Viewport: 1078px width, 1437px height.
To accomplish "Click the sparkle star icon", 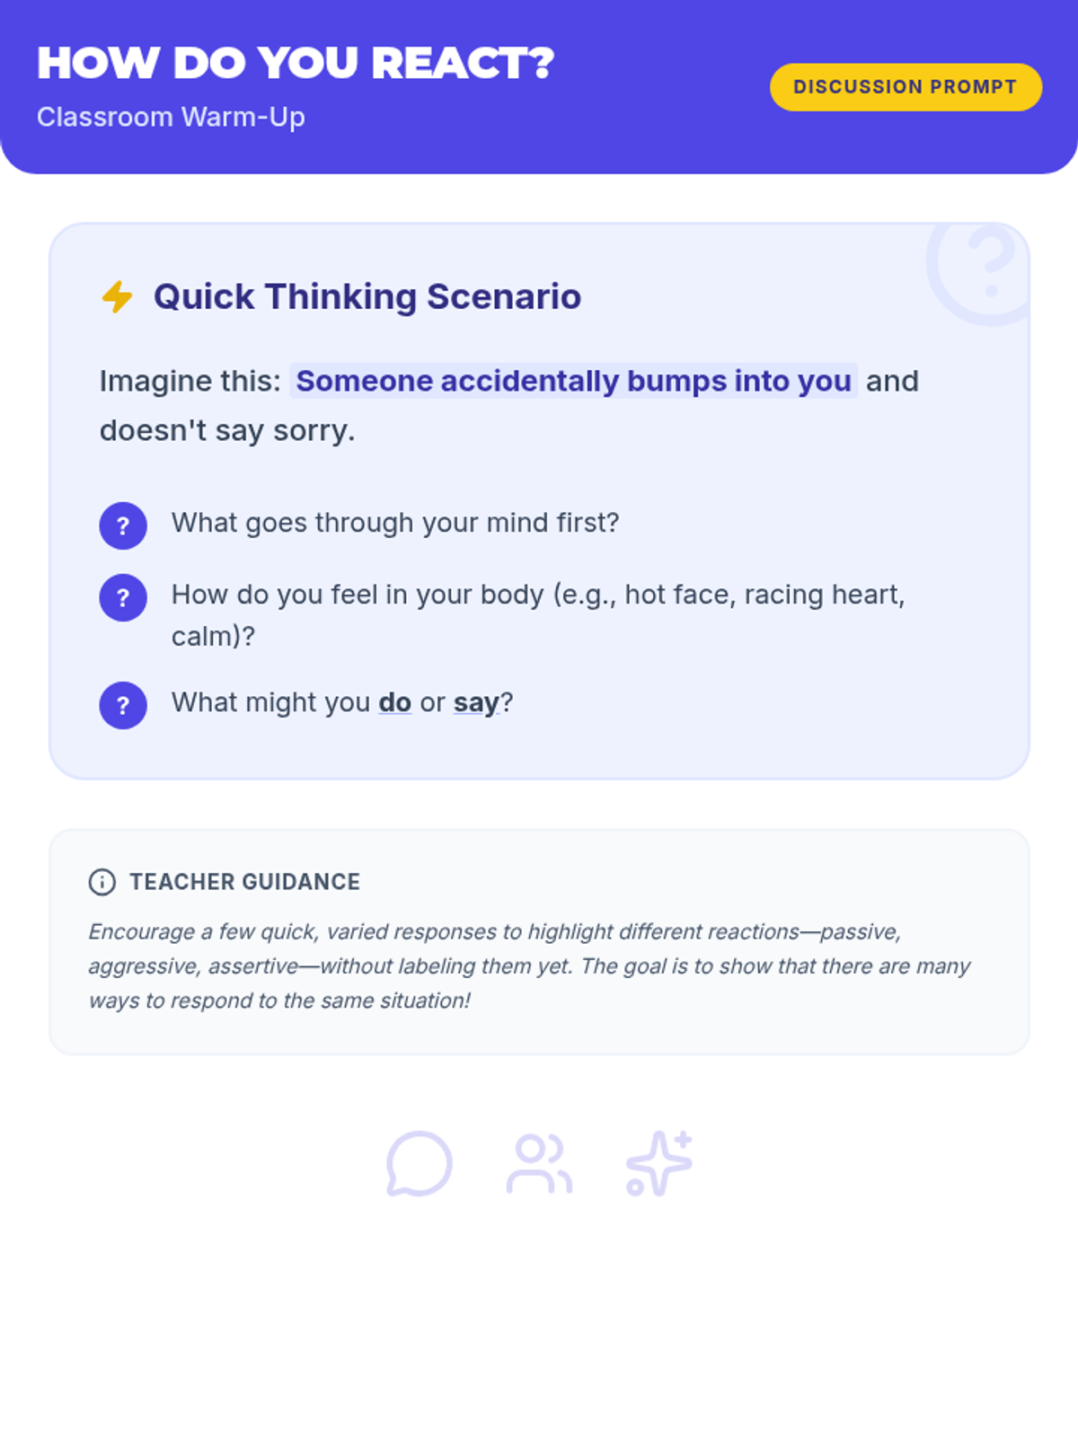I will point(658,1164).
